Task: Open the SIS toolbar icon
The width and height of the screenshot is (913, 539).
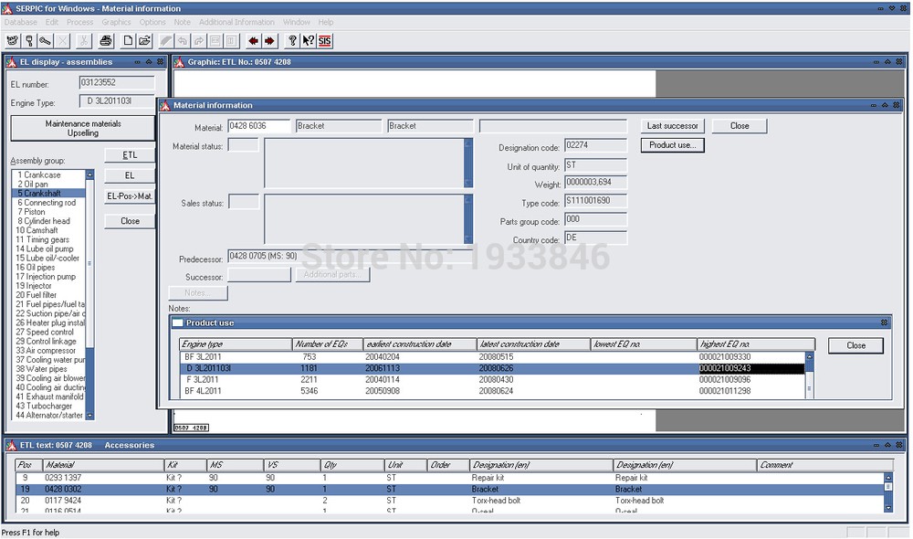Action: 324,41
